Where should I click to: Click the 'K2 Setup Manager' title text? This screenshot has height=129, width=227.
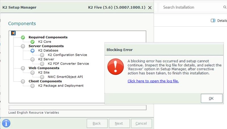point(19,7)
